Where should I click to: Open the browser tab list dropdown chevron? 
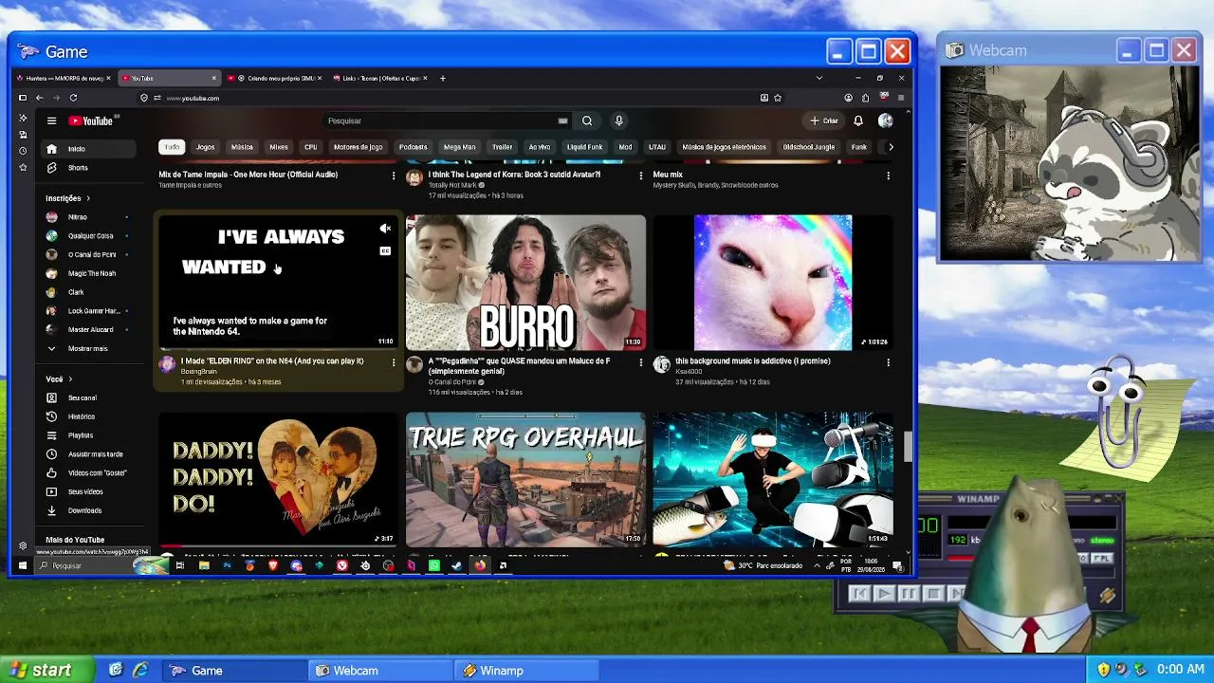coord(819,78)
